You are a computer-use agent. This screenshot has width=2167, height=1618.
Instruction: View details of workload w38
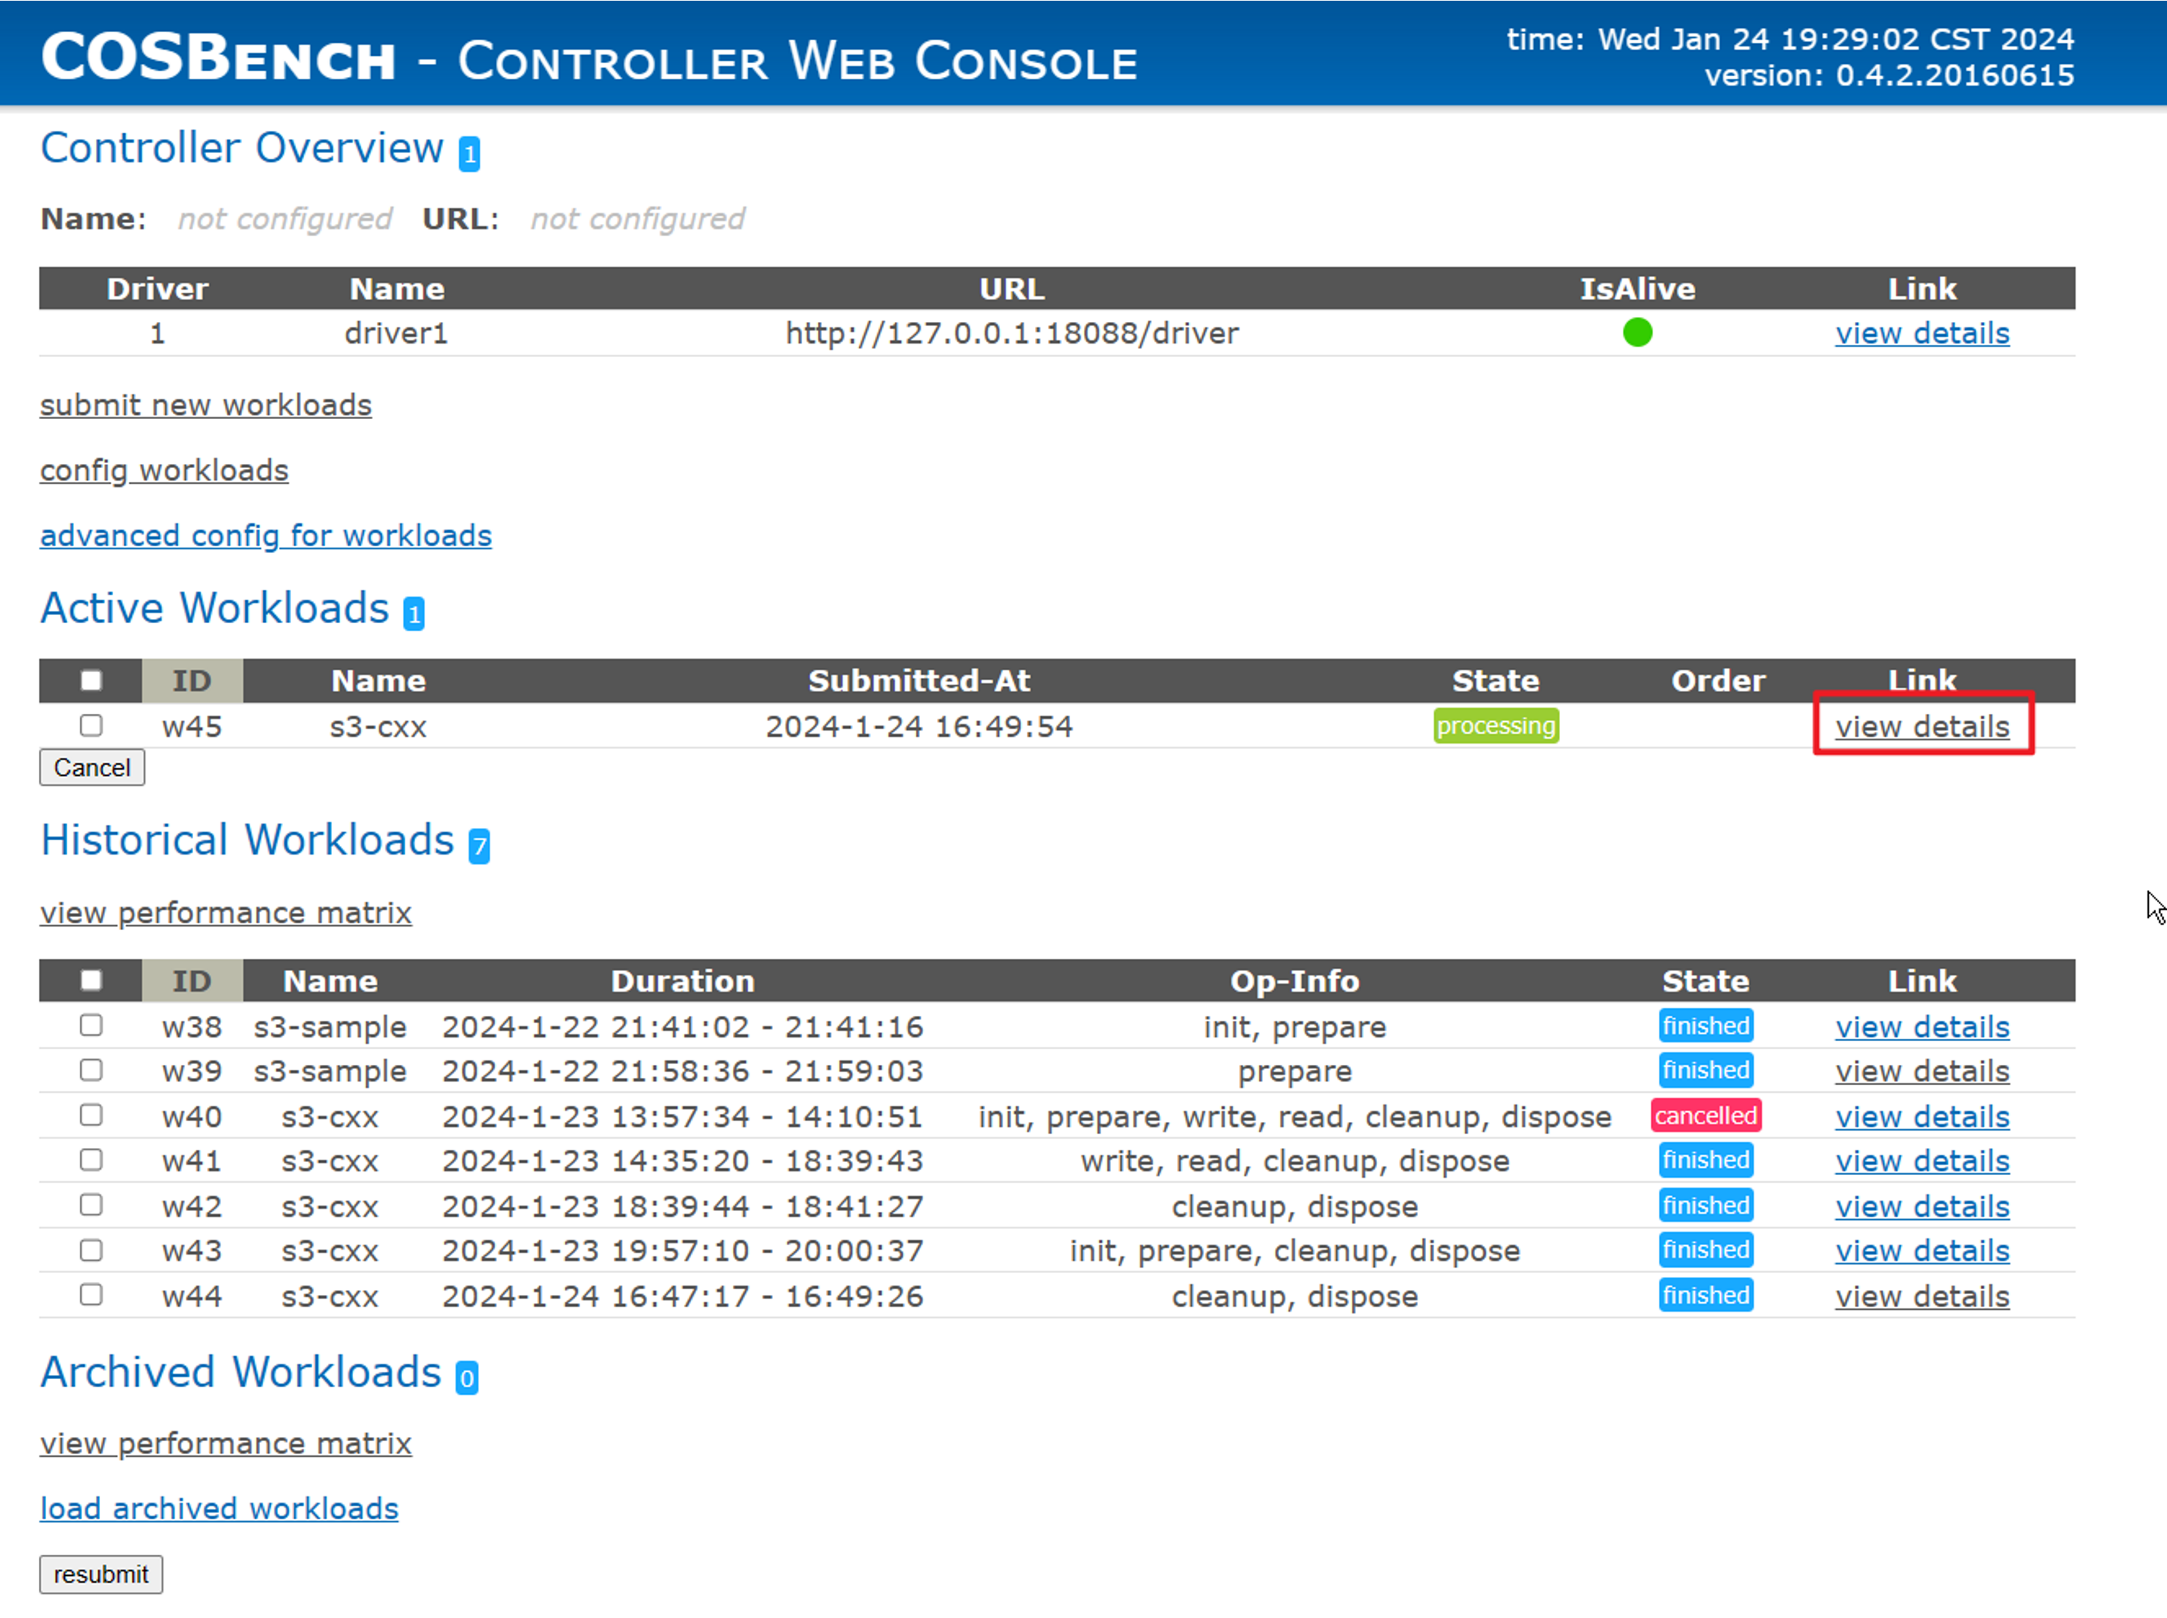click(x=1921, y=1027)
